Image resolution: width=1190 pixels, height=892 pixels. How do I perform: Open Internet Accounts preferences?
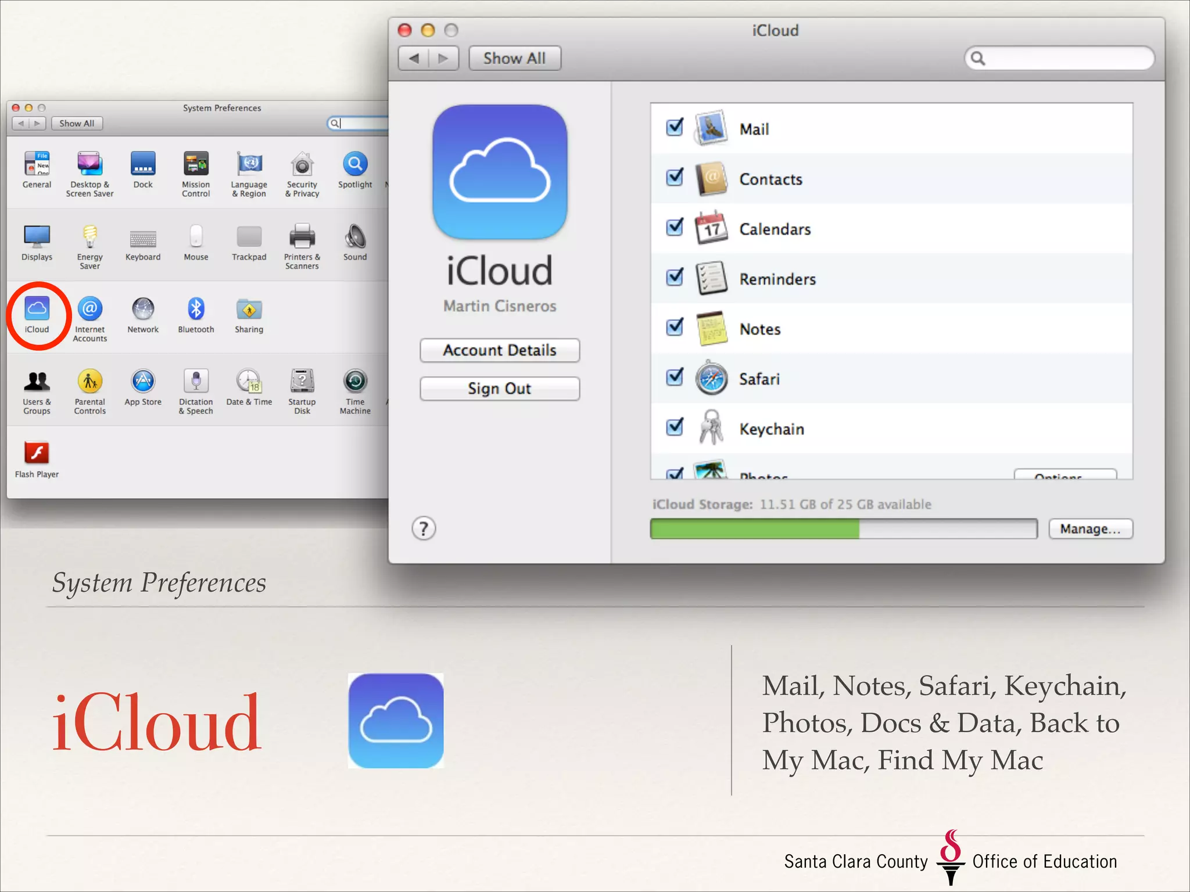click(89, 319)
